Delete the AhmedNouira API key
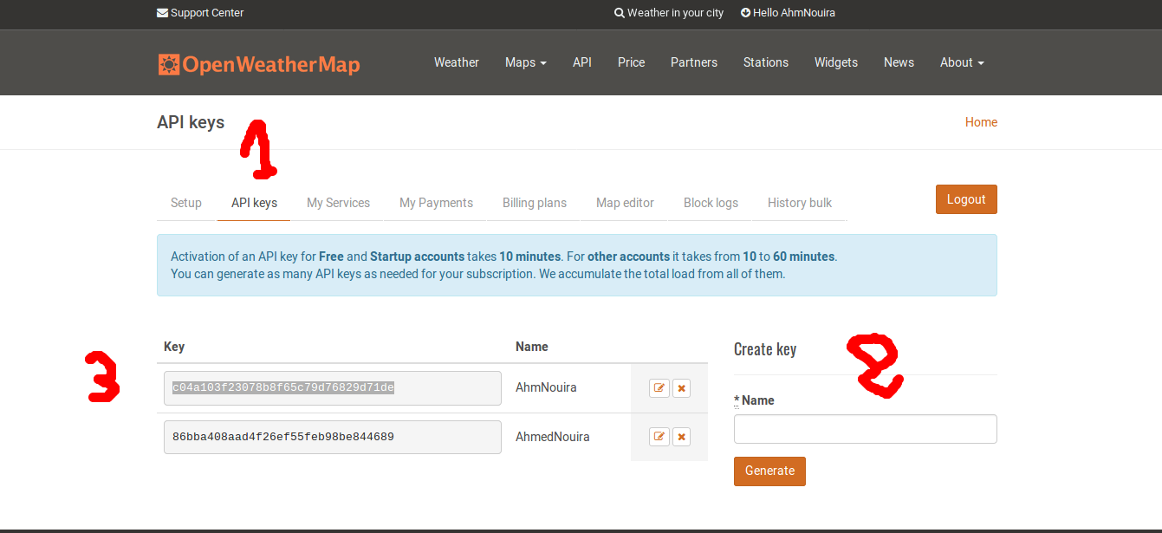This screenshot has height=533, width=1162. click(682, 438)
